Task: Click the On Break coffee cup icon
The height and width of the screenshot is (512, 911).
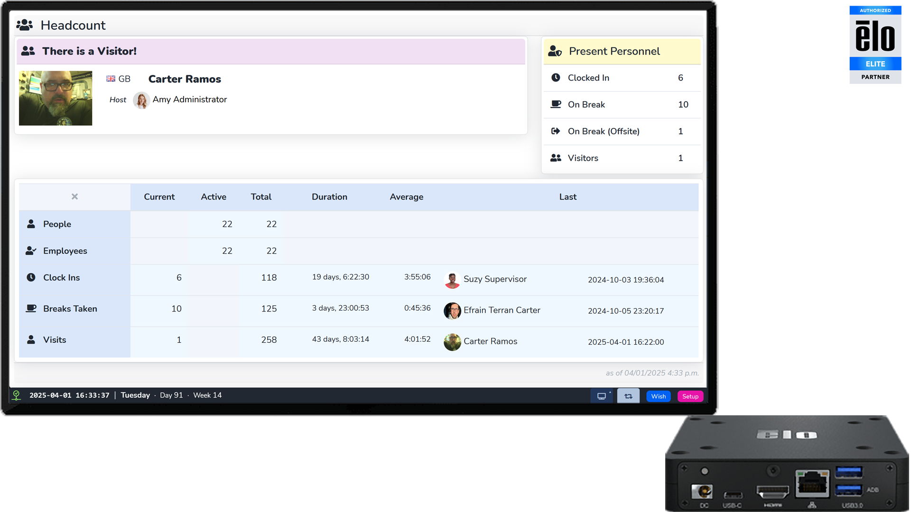Action: (556, 104)
